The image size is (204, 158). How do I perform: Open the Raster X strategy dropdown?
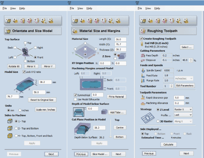coord(183,109)
